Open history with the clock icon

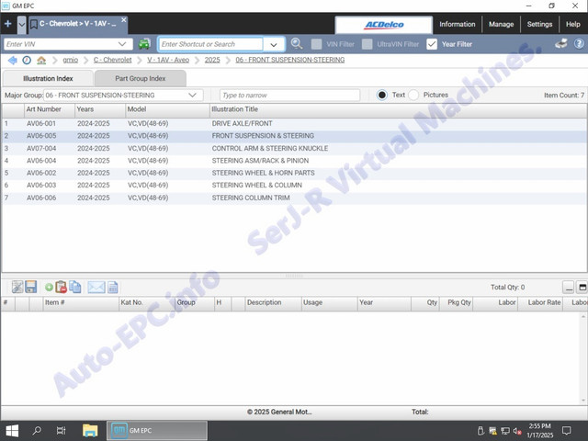coord(27,60)
